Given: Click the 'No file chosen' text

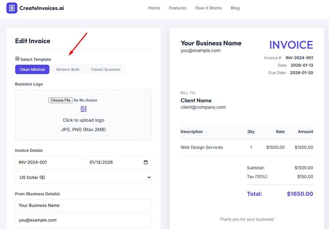Looking at the screenshot, I should pos(85,100).
